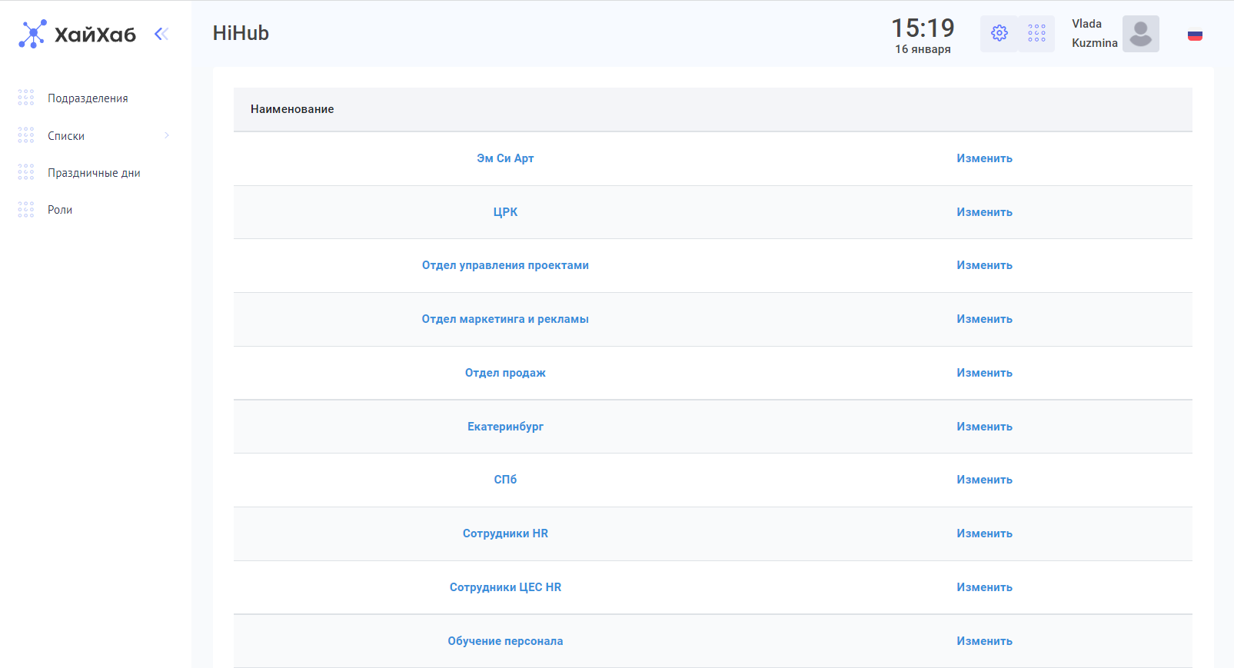The width and height of the screenshot is (1234, 668).
Task: Click the Vlada Kuzmina user name
Action: [1095, 34]
